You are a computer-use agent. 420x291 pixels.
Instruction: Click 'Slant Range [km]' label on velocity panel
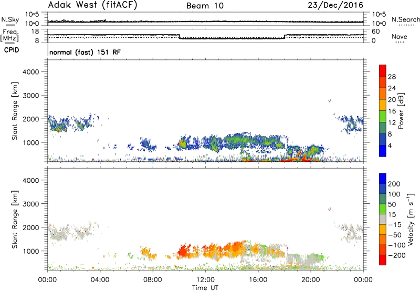click(15, 220)
